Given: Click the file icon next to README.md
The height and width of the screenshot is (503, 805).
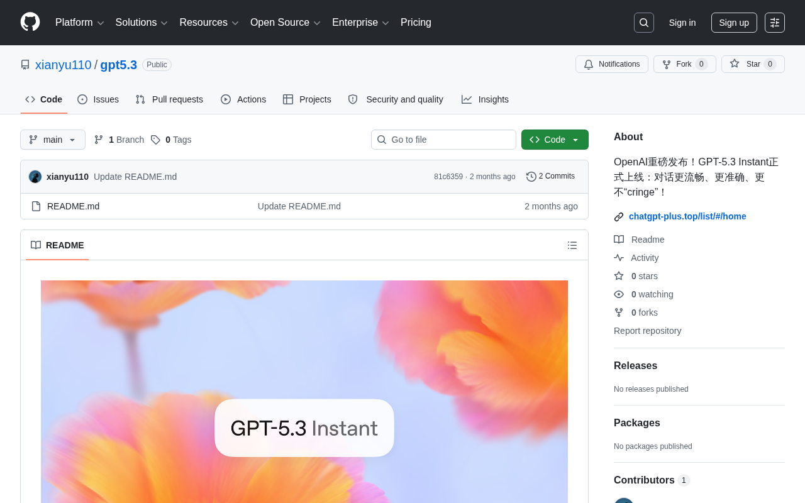Looking at the screenshot, I should (36, 206).
